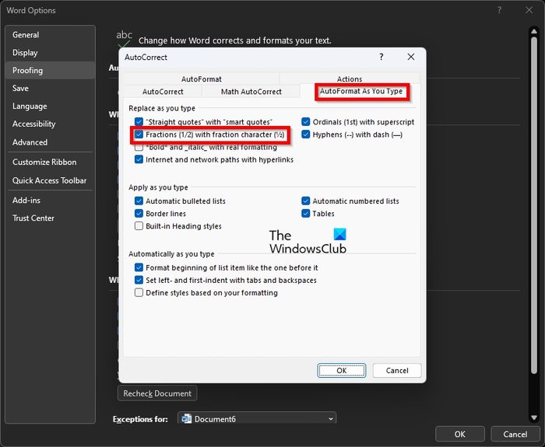The height and width of the screenshot is (447, 545).
Task: Open the Save options category
Action: pyautogui.click(x=50, y=88)
